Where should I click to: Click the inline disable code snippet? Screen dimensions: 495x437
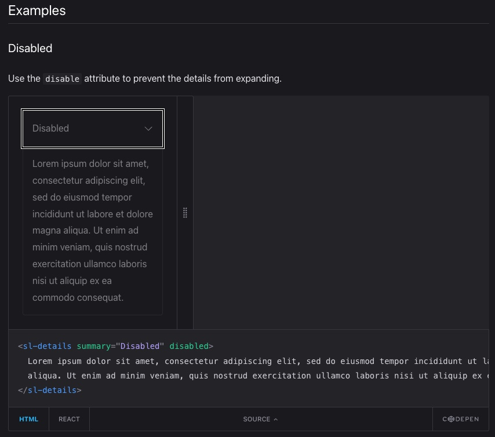point(62,79)
